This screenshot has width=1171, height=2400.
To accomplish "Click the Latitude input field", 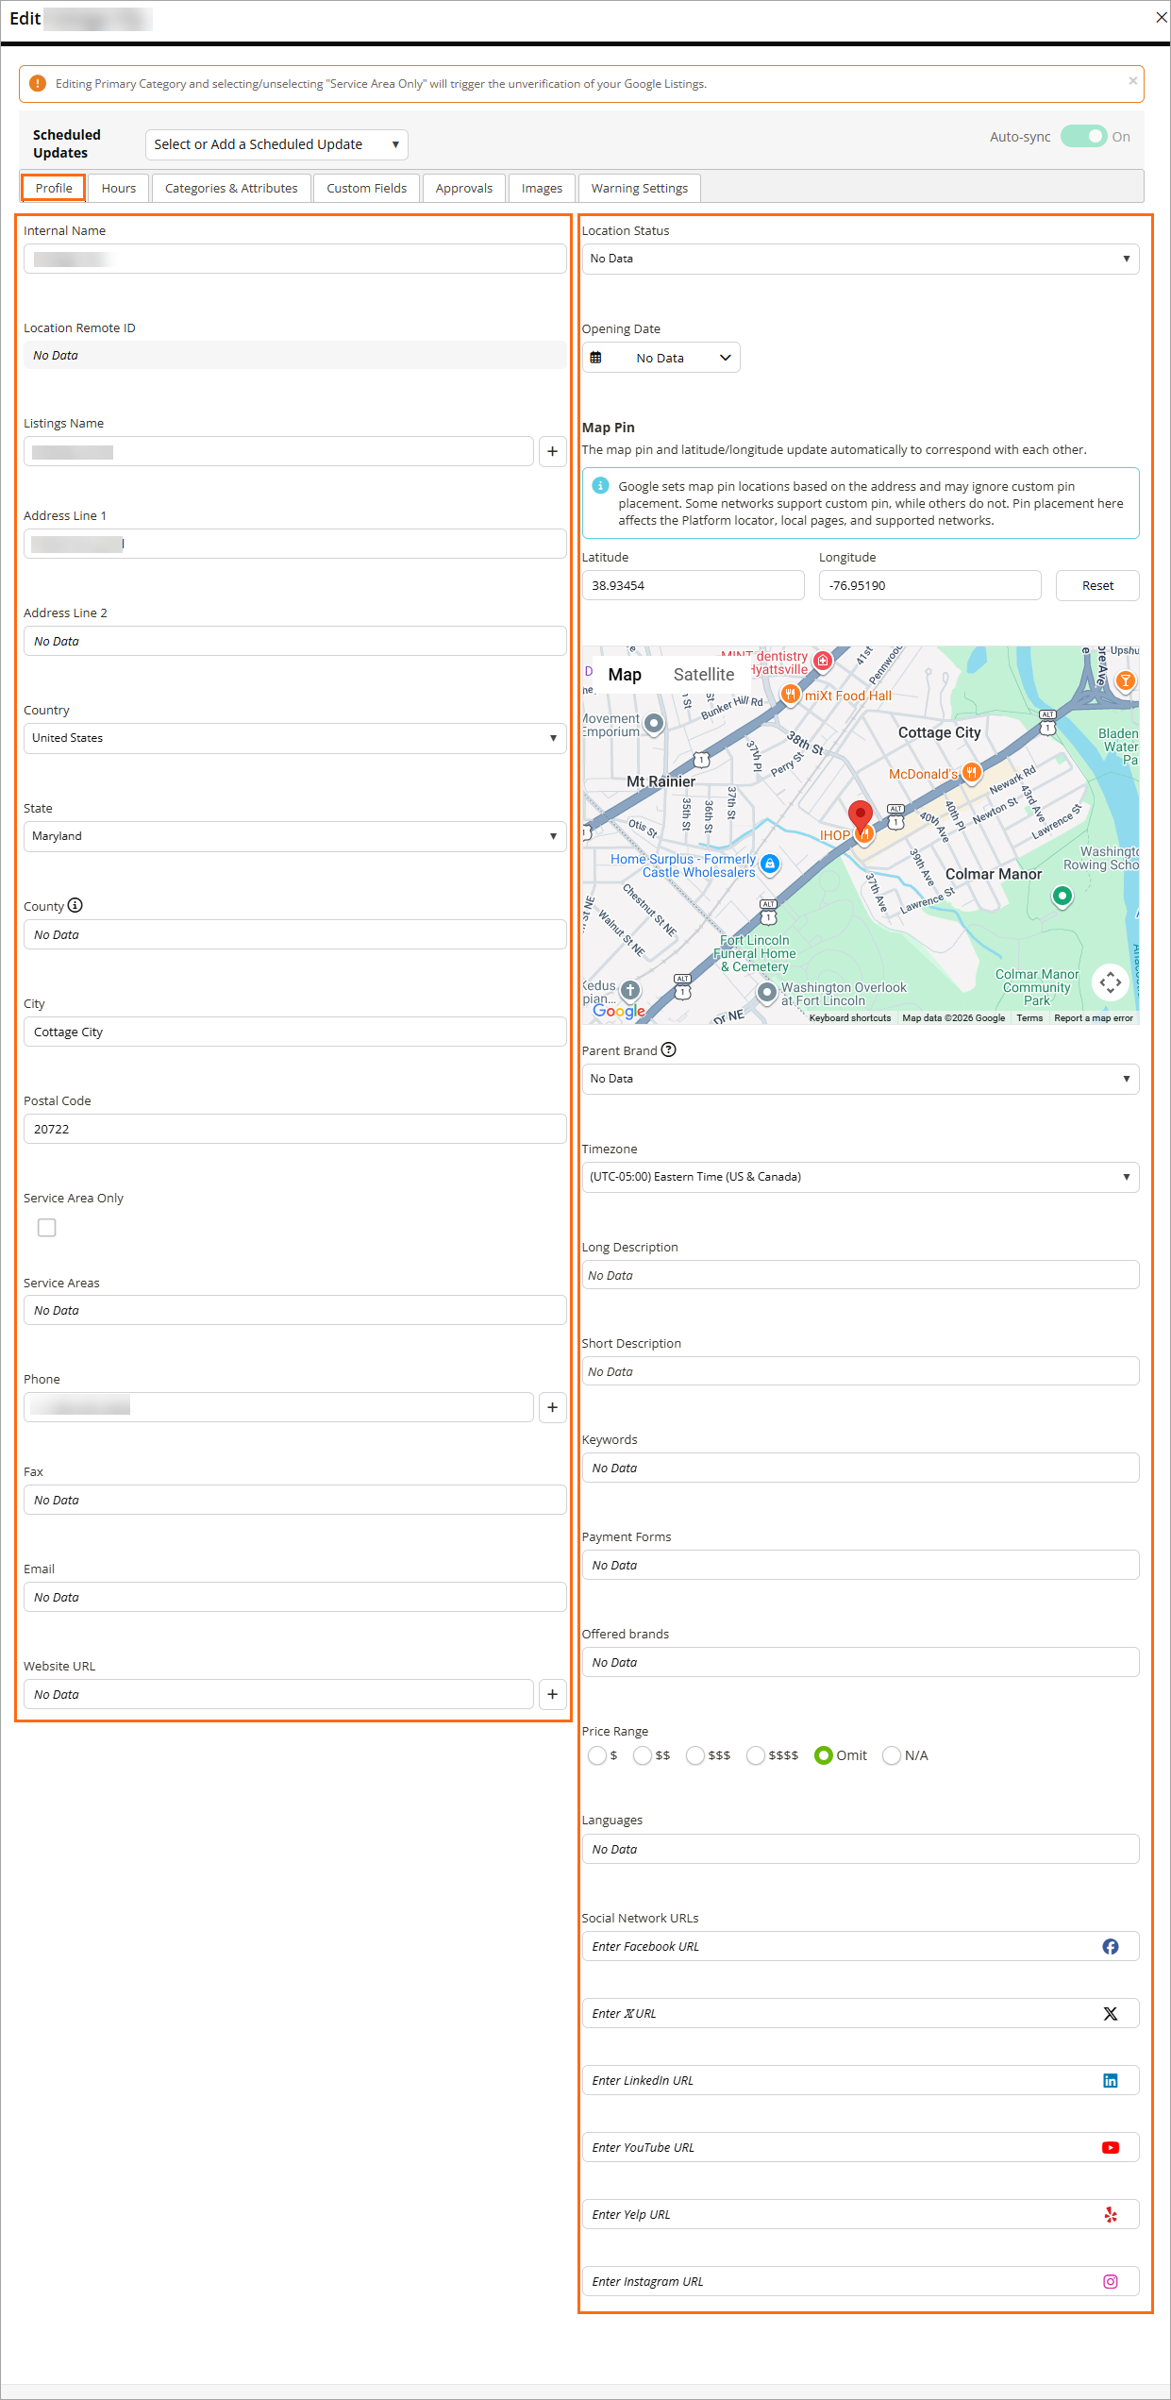I will pos(694,585).
